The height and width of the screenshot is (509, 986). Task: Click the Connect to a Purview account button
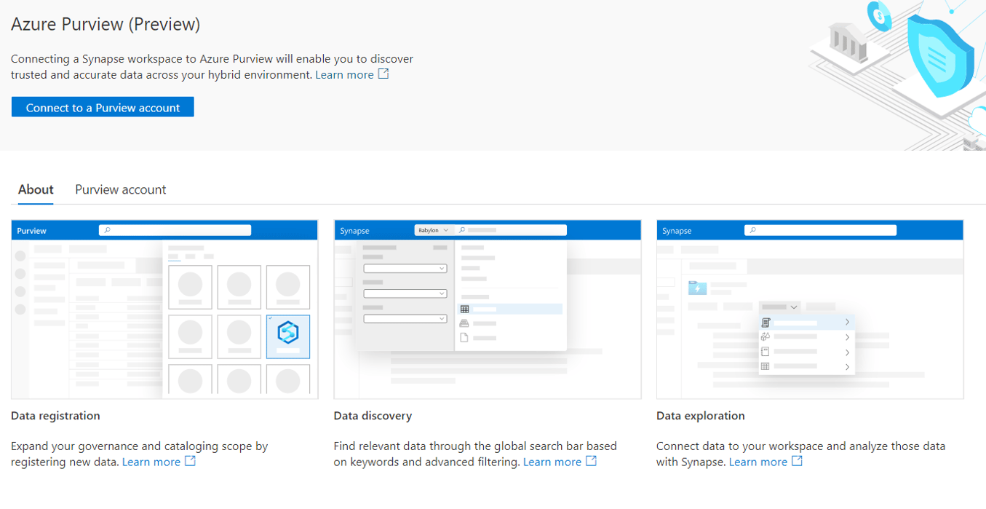tap(103, 108)
